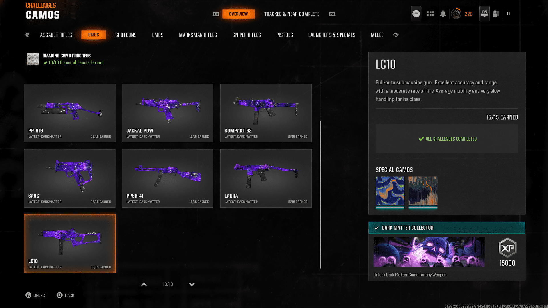This screenshot has height=308, width=548.
Task: Open Tracked & Near Complete tab
Action: click(292, 14)
